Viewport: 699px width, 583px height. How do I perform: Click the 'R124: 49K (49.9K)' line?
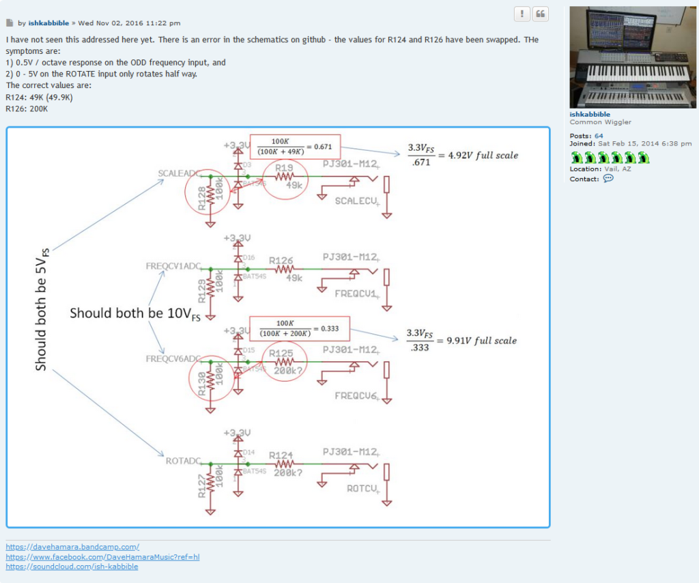39,97
